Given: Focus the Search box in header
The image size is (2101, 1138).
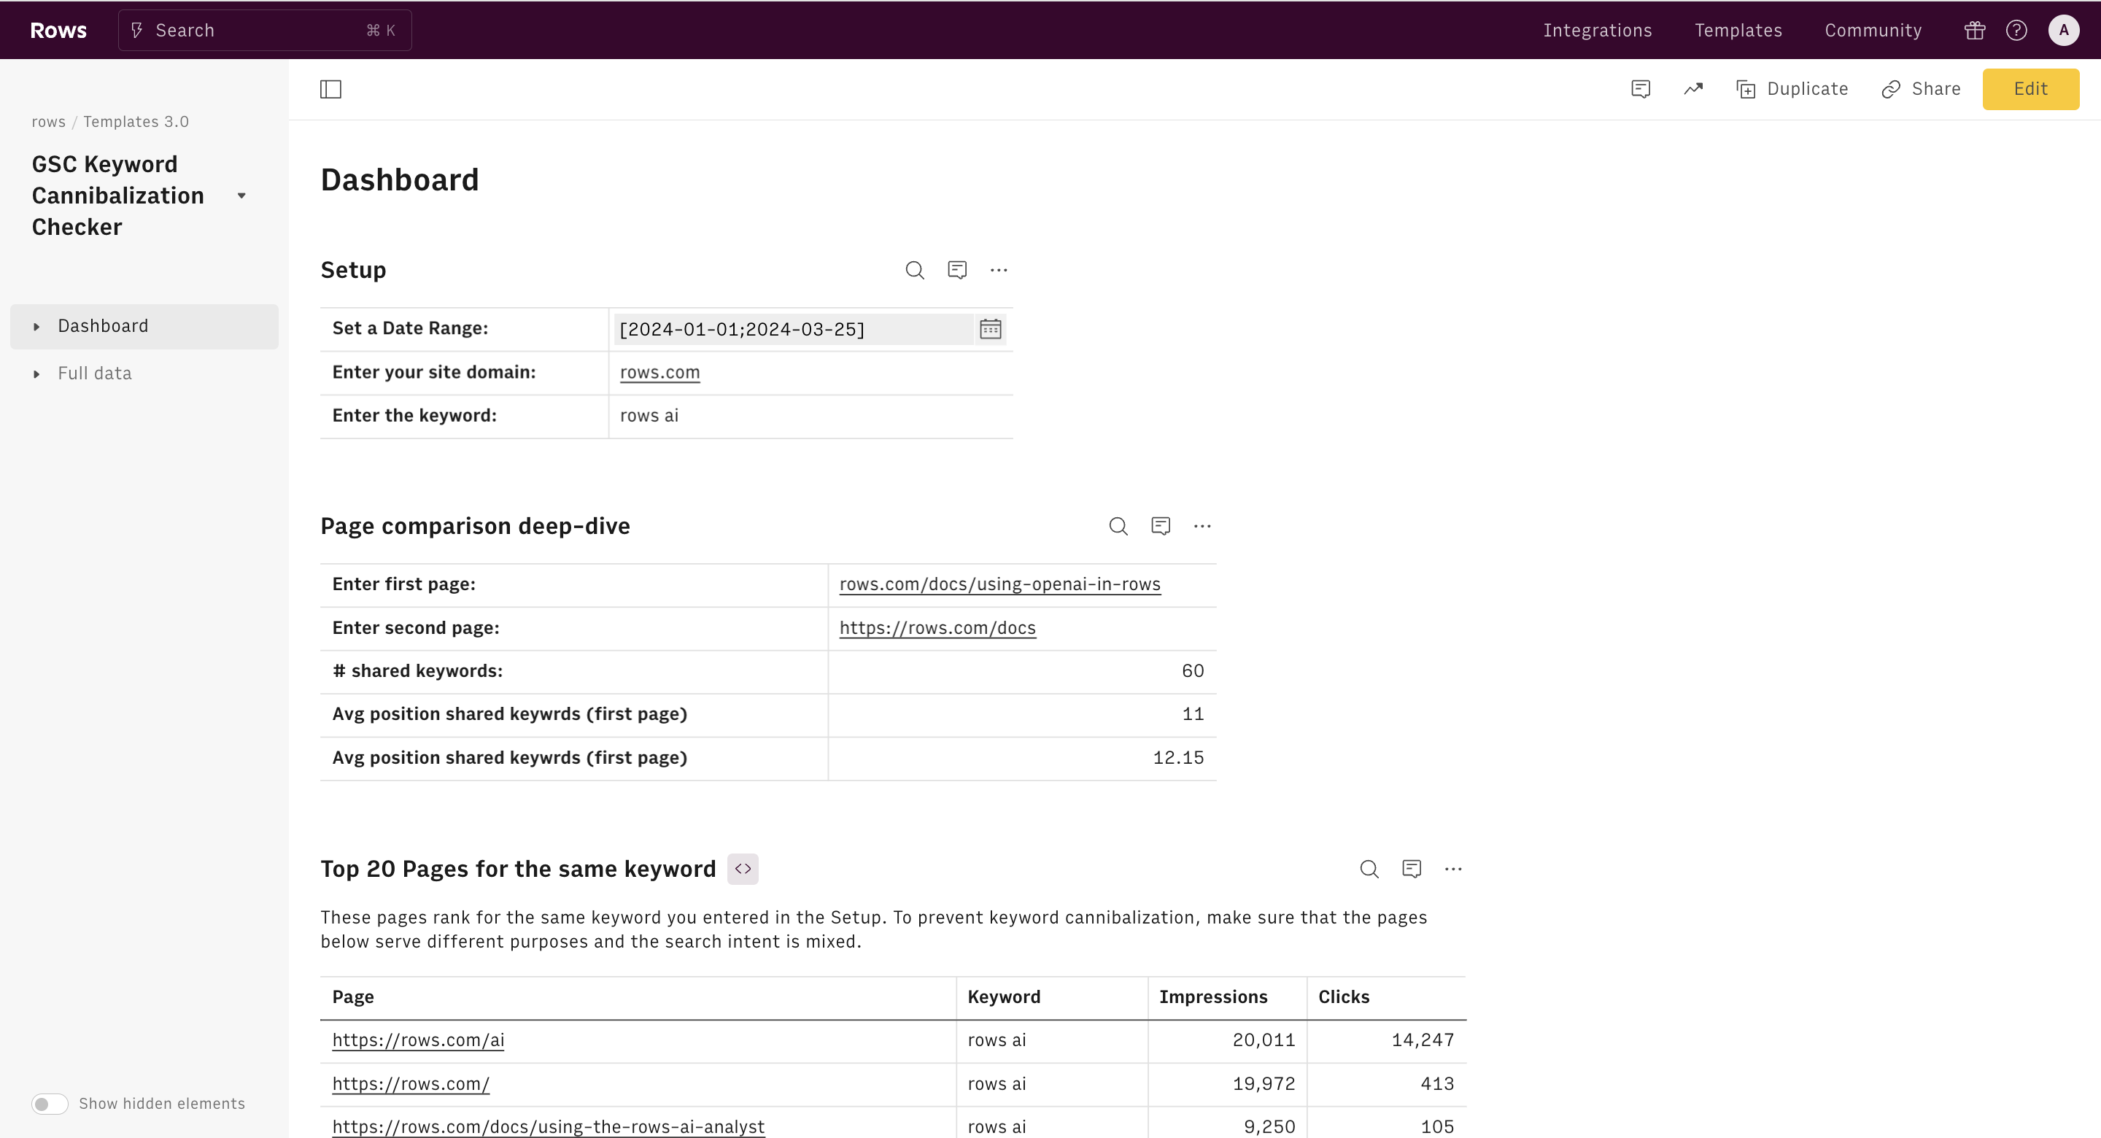Looking at the screenshot, I should tap(264, 30).
